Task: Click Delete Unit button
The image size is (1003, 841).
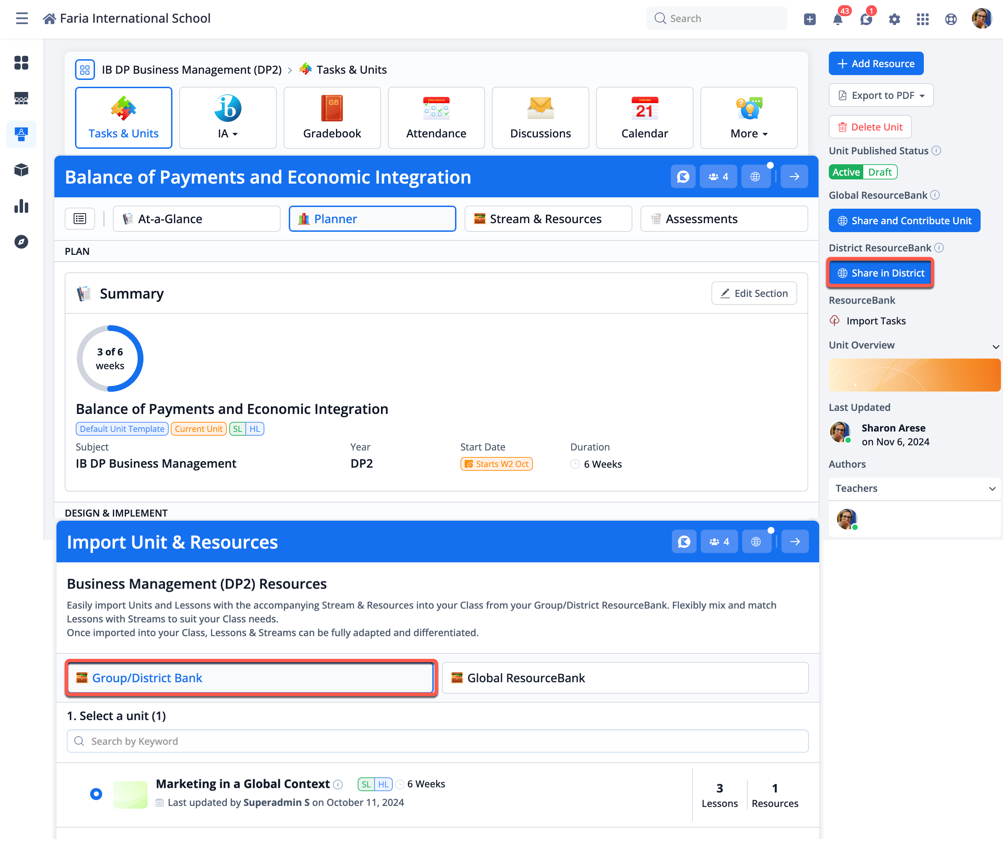Action: pyautogui.click(x=870, y=127)
